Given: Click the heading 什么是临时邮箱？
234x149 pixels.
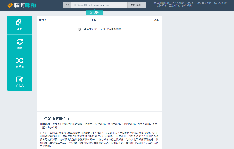Looking at the screenshot, I should [55, 118].
